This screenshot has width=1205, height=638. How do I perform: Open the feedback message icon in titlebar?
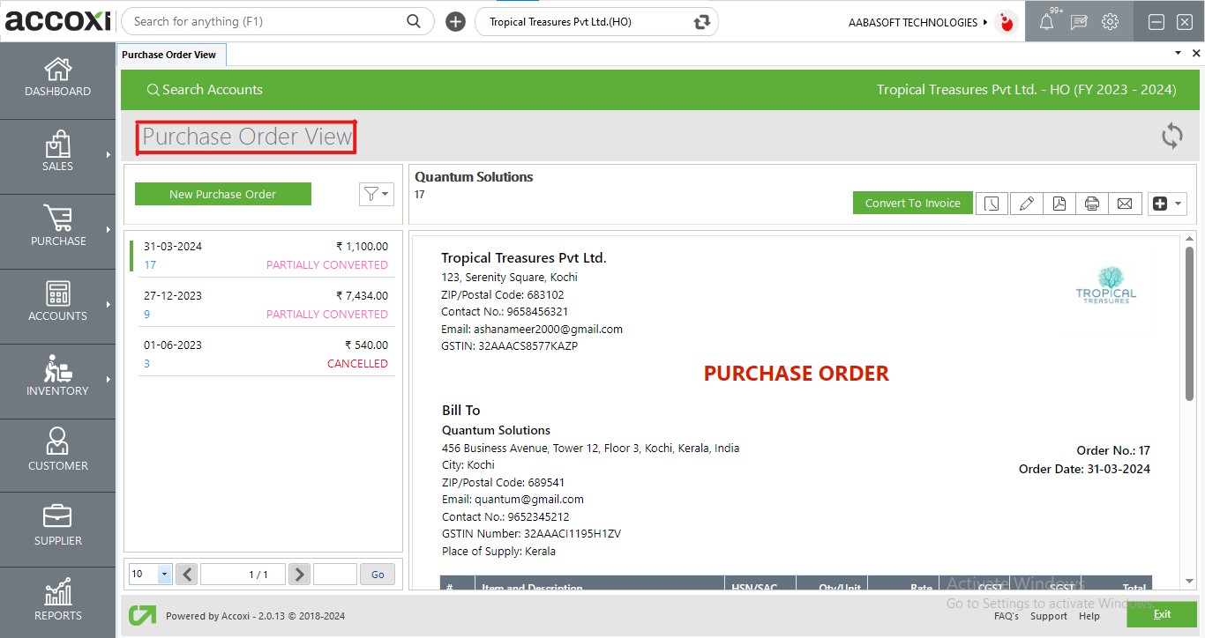tap(1078, 21)
